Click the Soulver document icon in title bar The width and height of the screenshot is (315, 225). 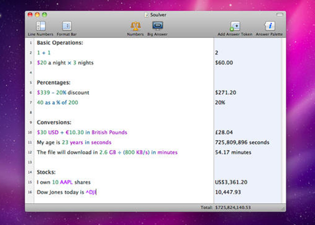pyautogui.click(x=146, y=15)
